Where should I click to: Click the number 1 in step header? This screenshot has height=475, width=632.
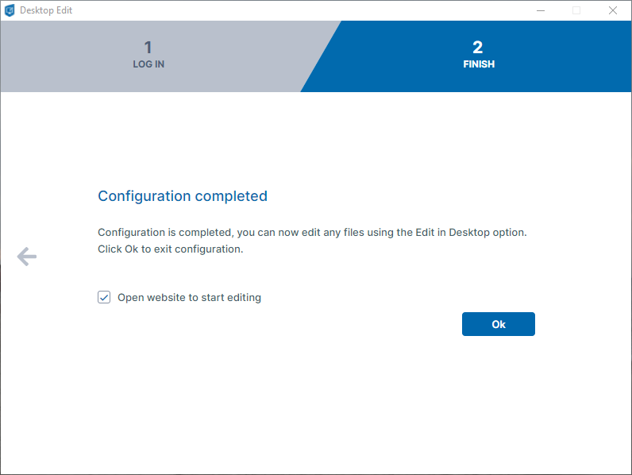pyautogui.click(x=148, y=48)
